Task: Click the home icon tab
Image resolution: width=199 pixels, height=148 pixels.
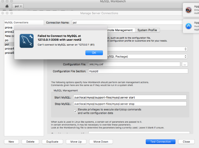Action: pyautogui.click(x=7, y=6)
